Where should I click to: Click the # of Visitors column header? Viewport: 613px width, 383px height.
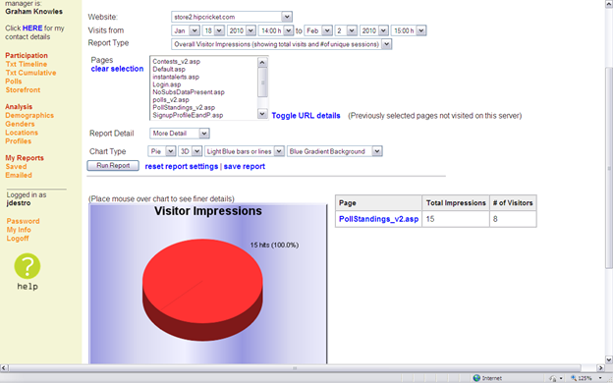[513, 203]
